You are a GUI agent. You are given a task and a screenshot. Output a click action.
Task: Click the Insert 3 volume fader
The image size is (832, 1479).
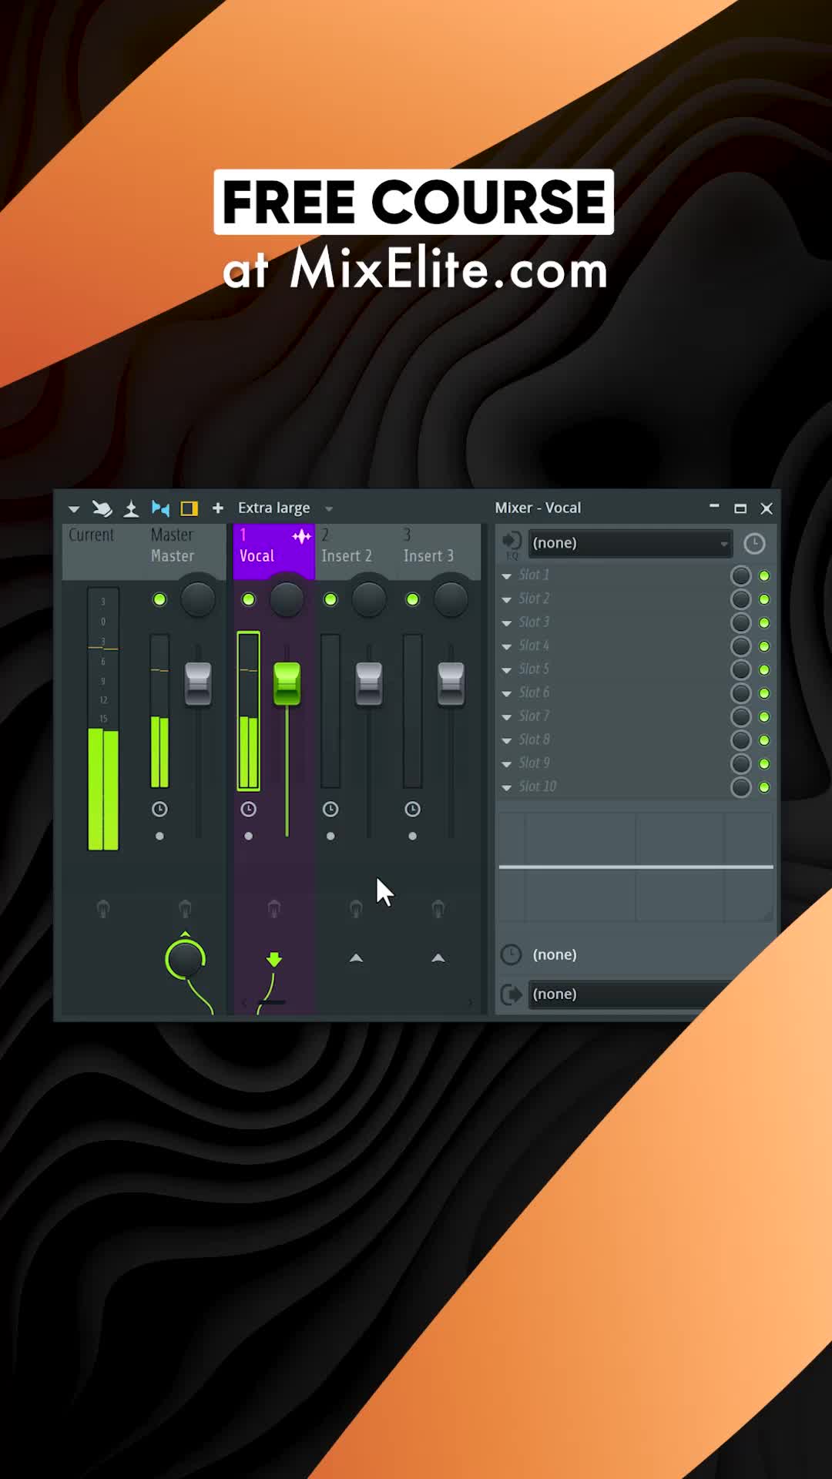(x=451, y=683)
